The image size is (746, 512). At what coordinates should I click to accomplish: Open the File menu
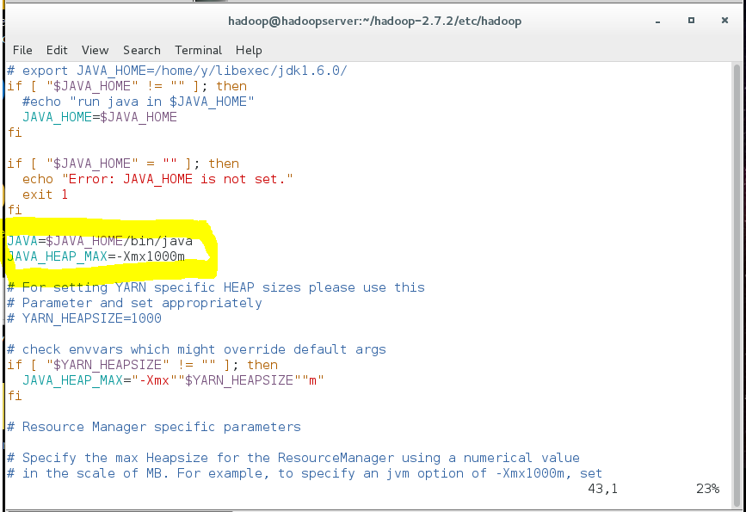(x=22, y=50)
